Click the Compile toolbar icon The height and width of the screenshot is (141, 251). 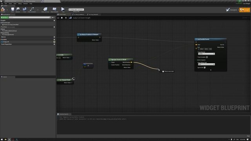coord(3,9)
